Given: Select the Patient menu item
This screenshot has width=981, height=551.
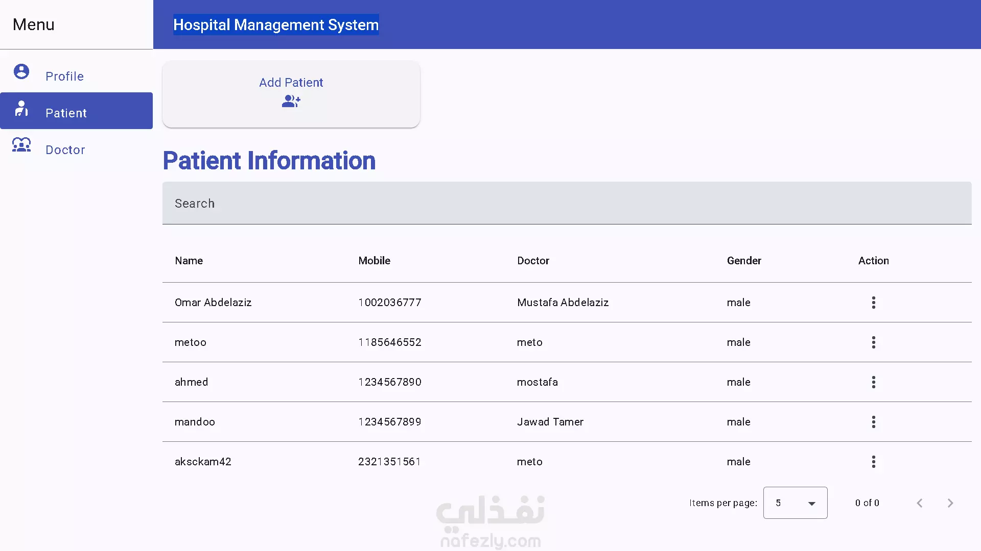Looking at the screenshot, I should pos(77,111).
